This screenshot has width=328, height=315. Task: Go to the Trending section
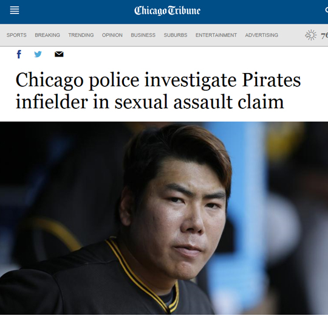81,35
